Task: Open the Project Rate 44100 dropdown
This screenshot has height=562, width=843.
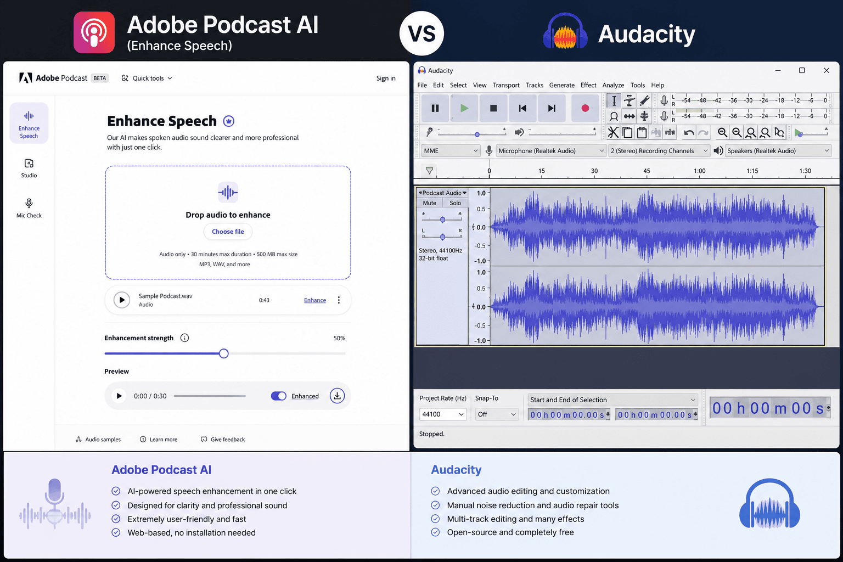Action: [443, 414]
